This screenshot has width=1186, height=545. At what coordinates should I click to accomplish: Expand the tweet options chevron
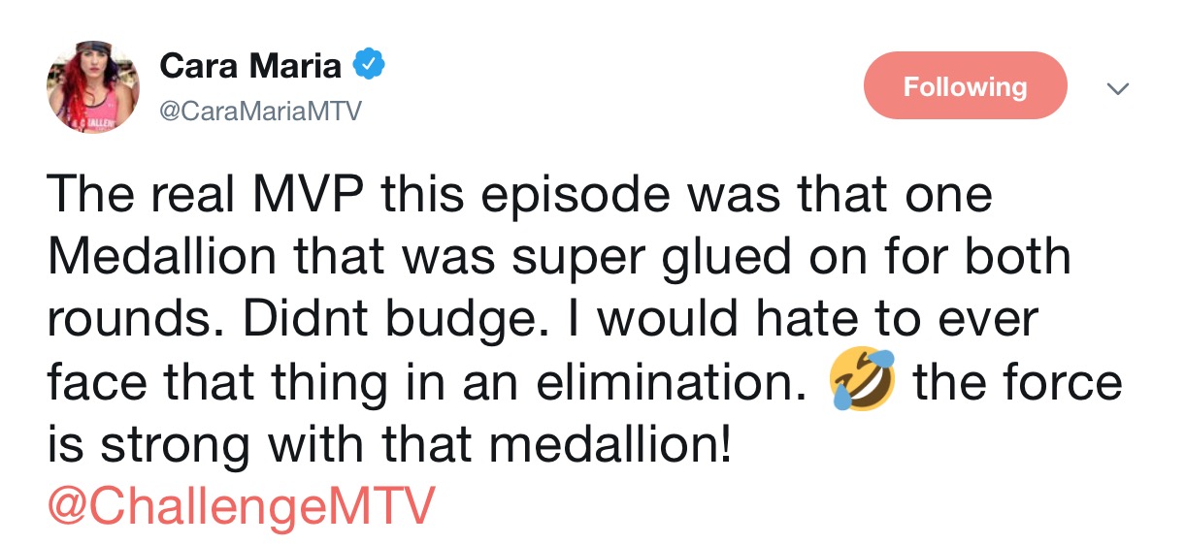(x=1119, y=88)
